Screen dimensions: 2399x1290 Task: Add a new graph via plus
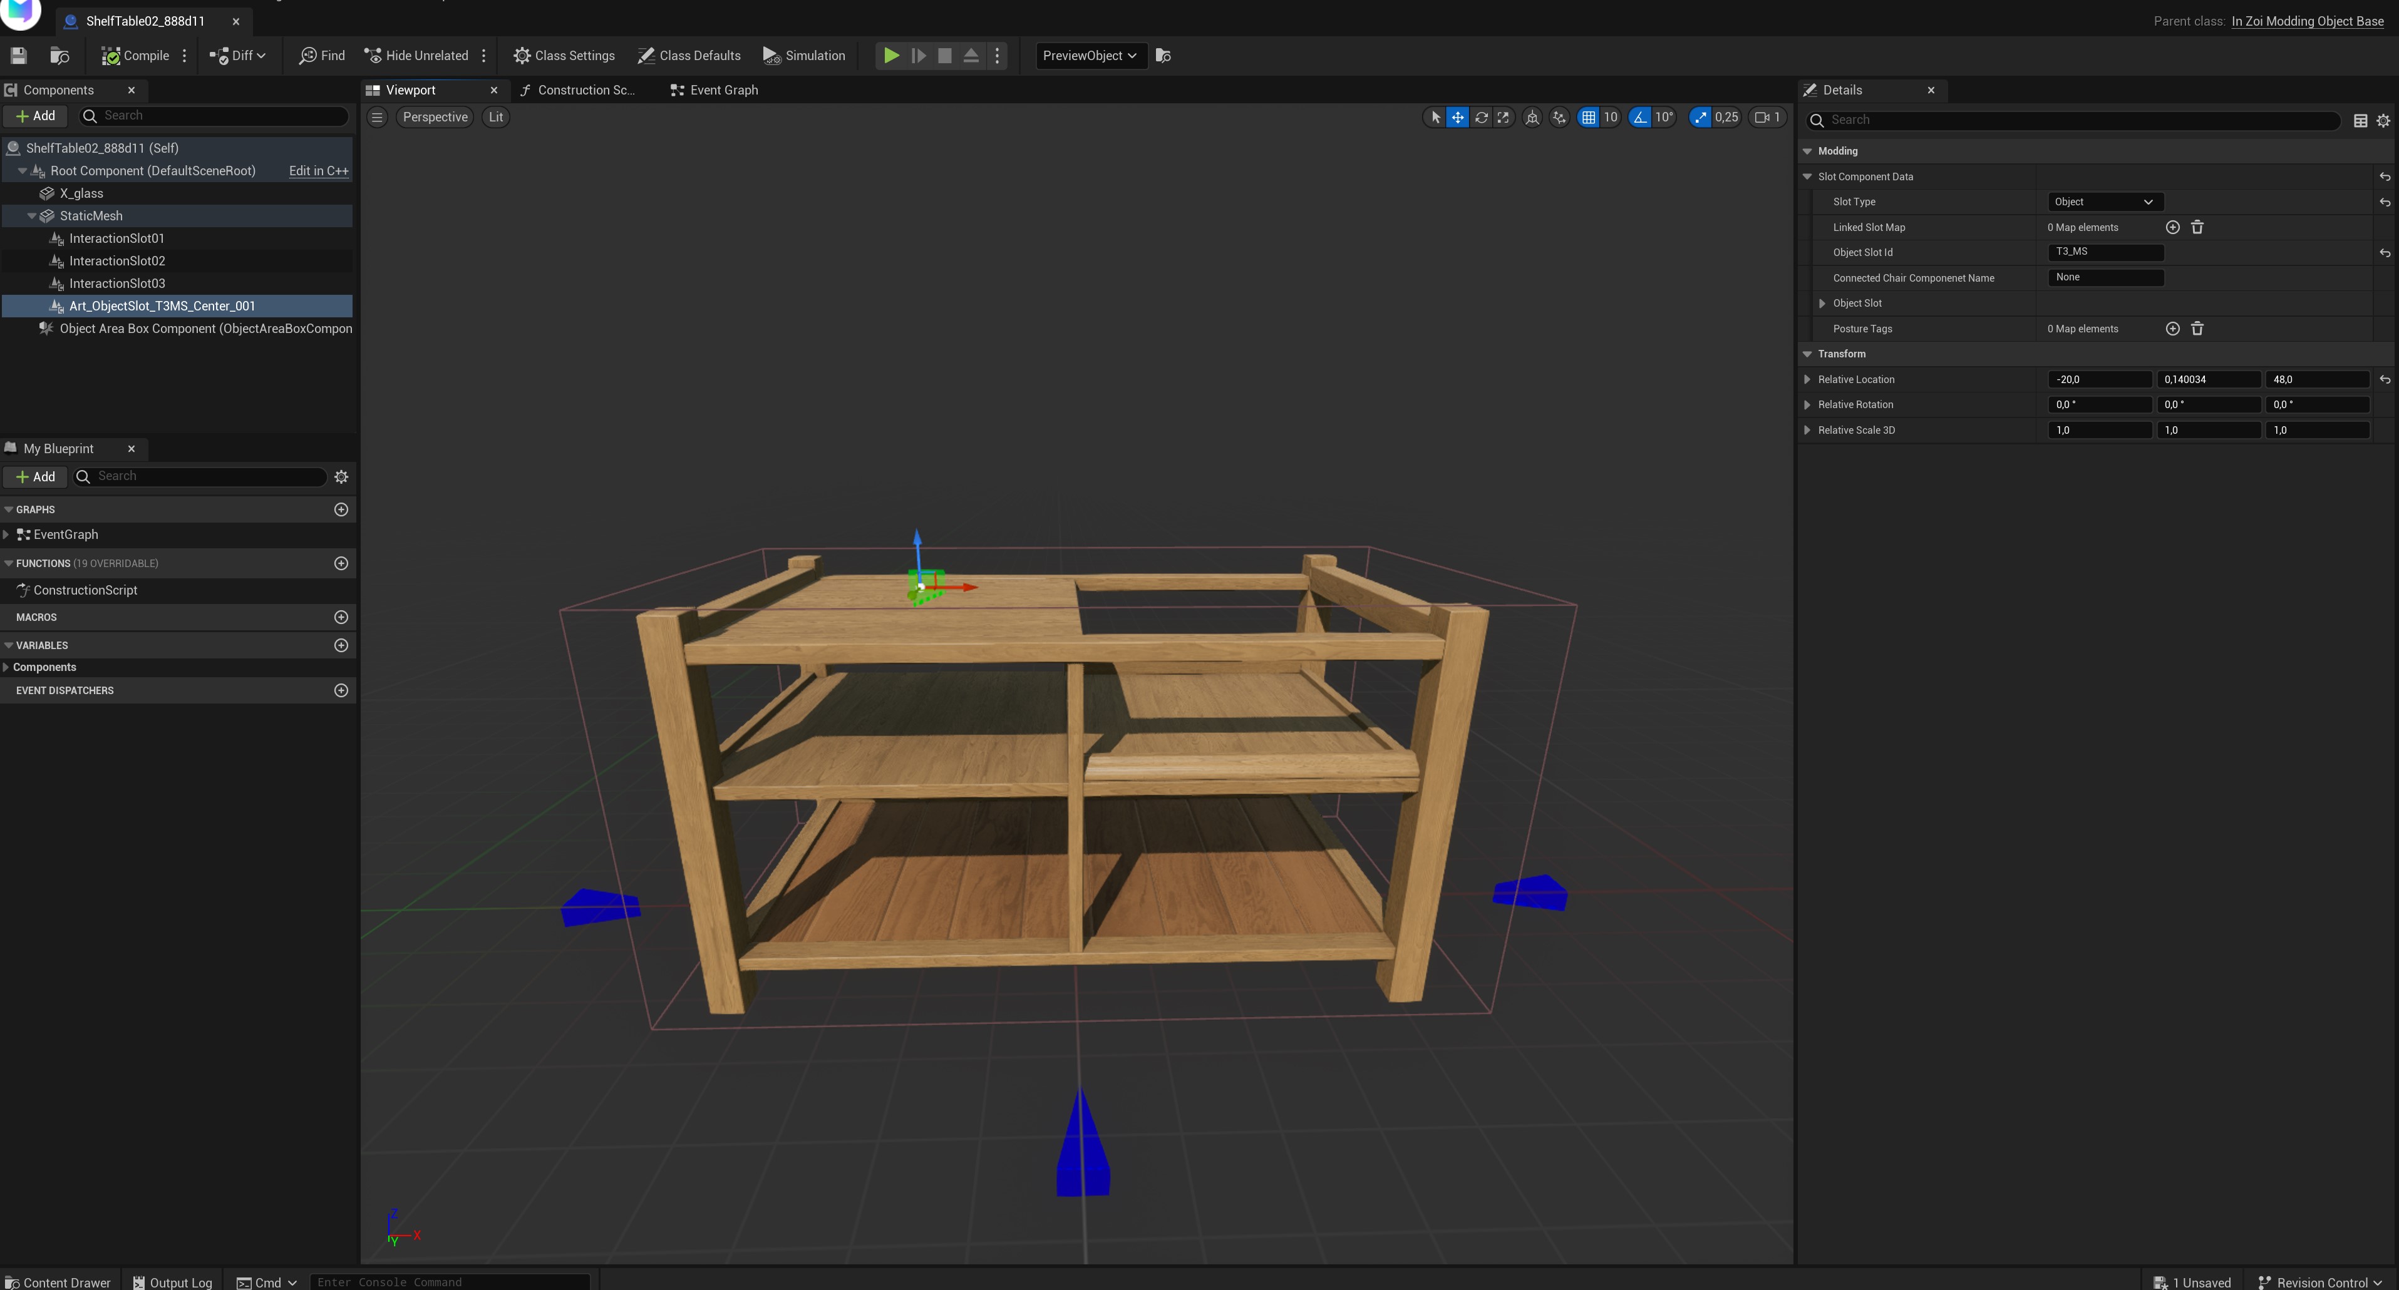pyautogui.click(x=341, y=510)
